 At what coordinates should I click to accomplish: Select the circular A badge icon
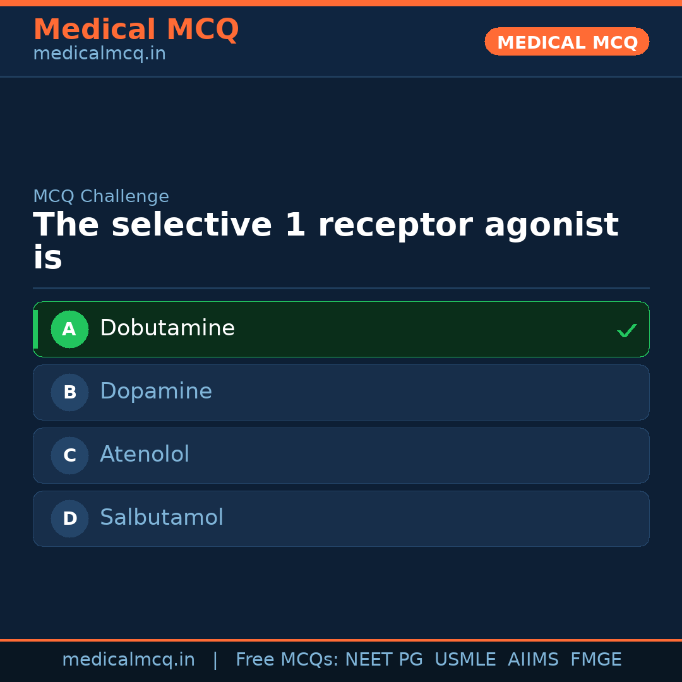tap(69, 329)
